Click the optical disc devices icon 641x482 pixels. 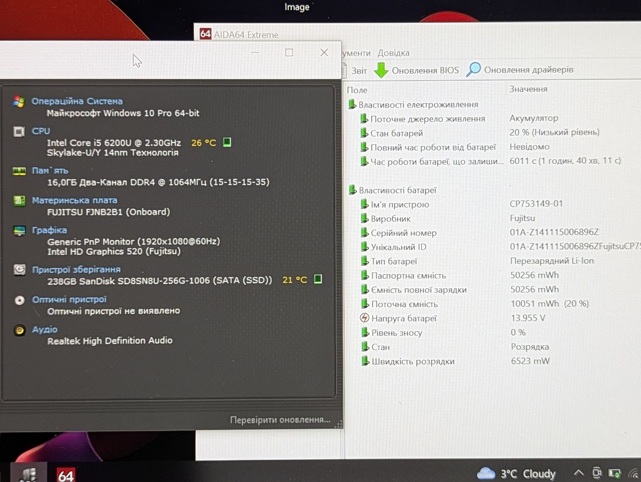(x=20, y=300)
